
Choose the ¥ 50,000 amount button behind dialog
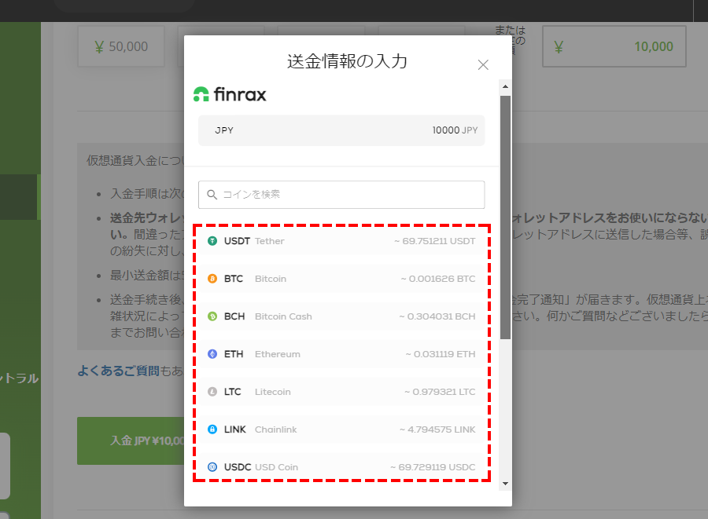121,46
